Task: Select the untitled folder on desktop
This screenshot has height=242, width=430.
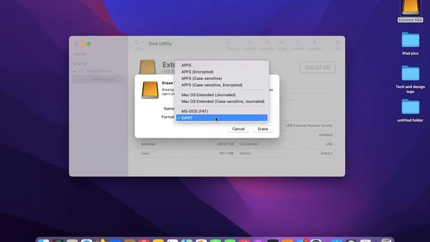Action: 411,110
